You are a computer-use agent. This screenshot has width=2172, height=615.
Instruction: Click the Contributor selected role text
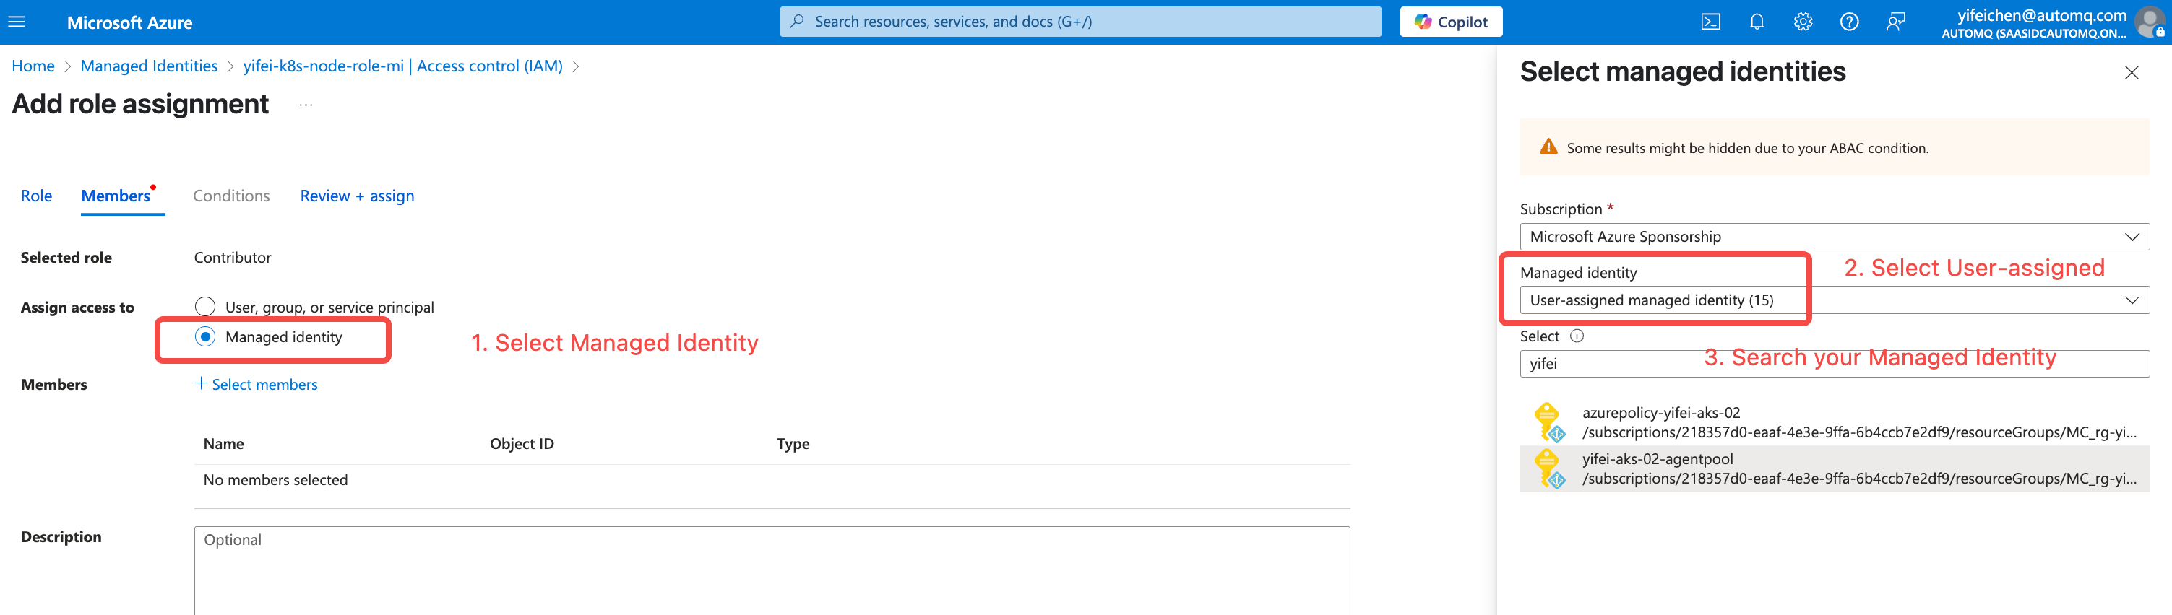tap(233, 258)
